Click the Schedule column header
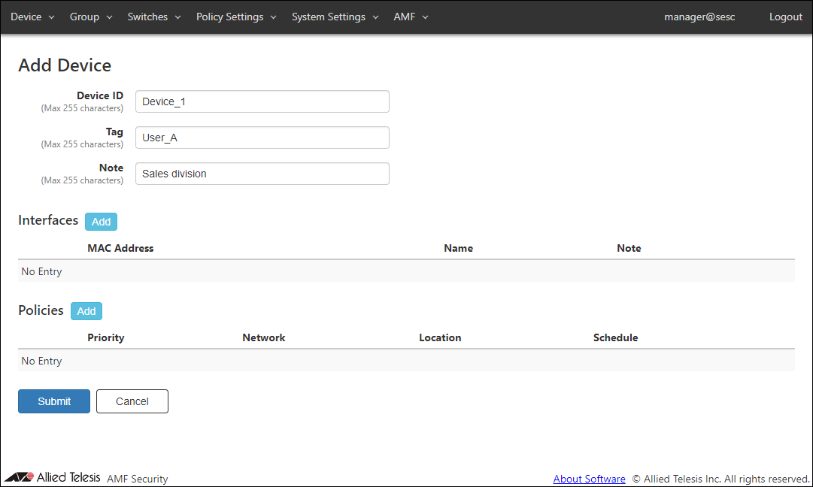813x487 pixels. click(615, 337)
